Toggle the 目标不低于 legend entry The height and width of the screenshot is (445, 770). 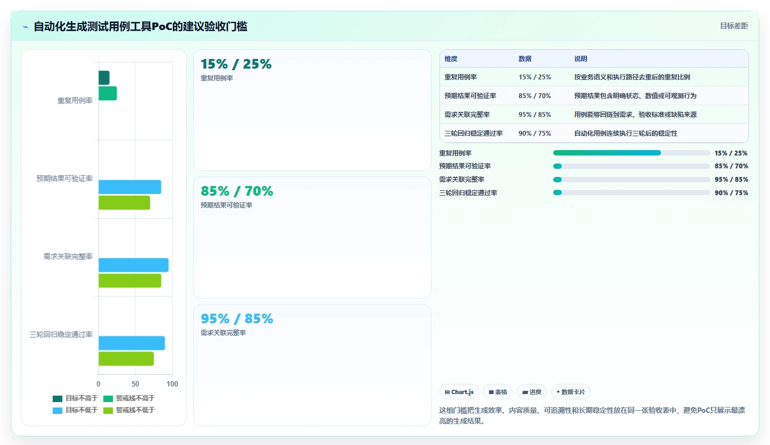click(x=75, y=410)
